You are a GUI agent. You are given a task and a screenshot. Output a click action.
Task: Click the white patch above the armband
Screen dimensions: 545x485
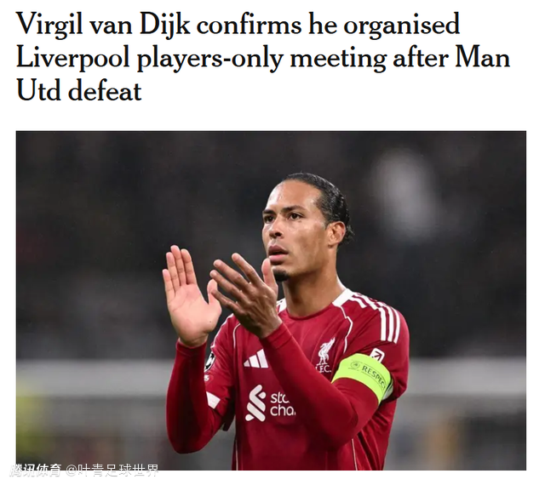(x=377, y=356)
